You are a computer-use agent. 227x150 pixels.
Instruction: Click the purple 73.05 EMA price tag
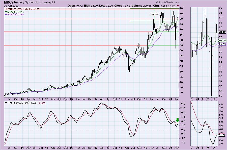point(222,44)
